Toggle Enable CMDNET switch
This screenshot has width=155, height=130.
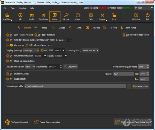(9, 79)
